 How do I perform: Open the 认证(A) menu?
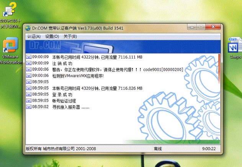tap(34, 37)
